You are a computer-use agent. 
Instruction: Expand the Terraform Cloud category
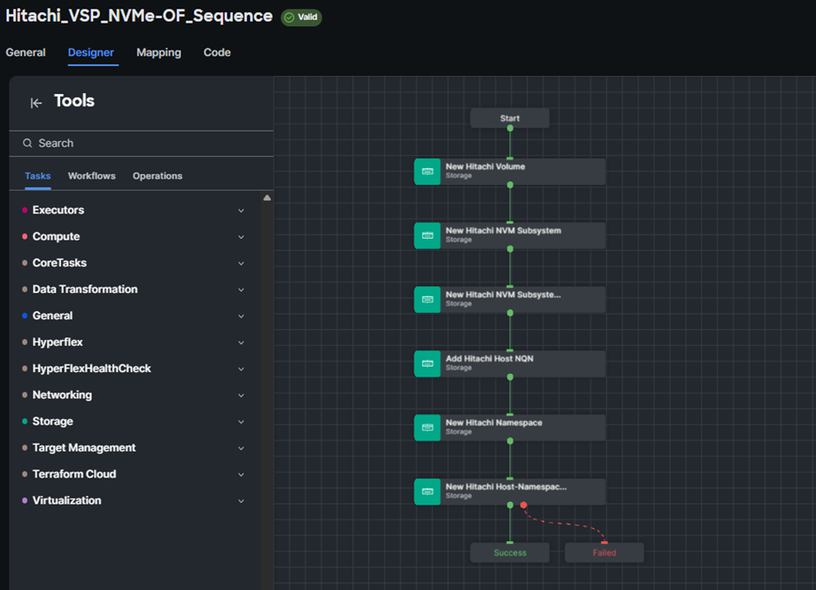tap(241, 475)
